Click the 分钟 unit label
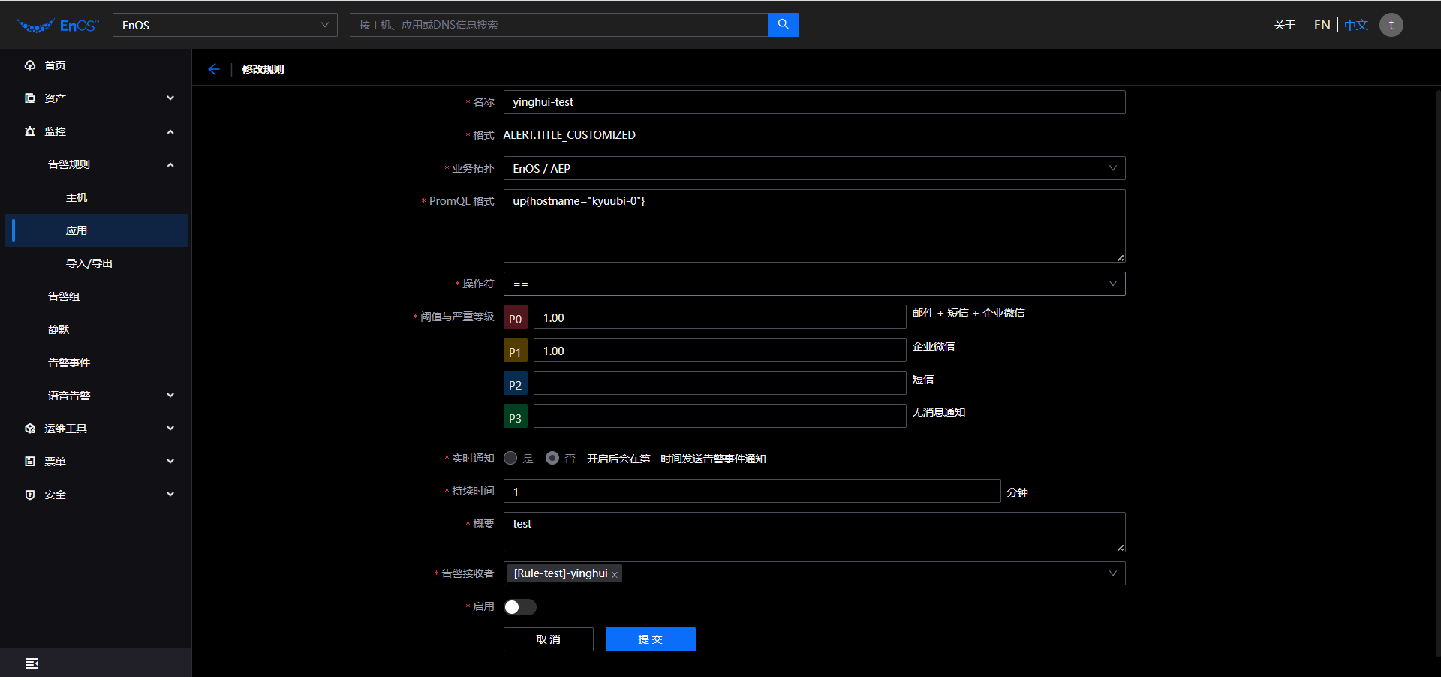The image size is (1441, 677). [x=1017, y=492]
